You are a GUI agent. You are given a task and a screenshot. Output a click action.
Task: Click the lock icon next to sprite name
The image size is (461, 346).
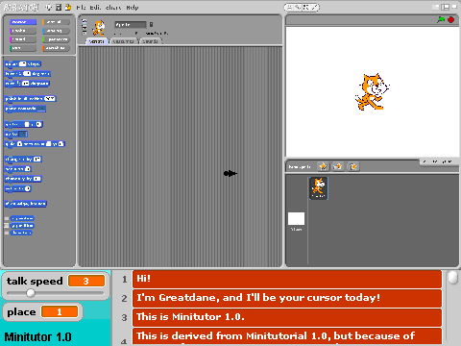(151, 24)
